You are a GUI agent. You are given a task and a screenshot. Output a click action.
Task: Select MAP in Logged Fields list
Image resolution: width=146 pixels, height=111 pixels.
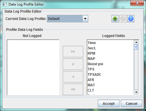[x=111, y=59]
